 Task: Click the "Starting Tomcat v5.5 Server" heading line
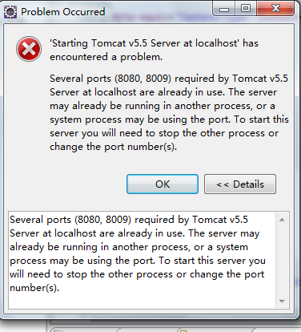tap(154, 43)
